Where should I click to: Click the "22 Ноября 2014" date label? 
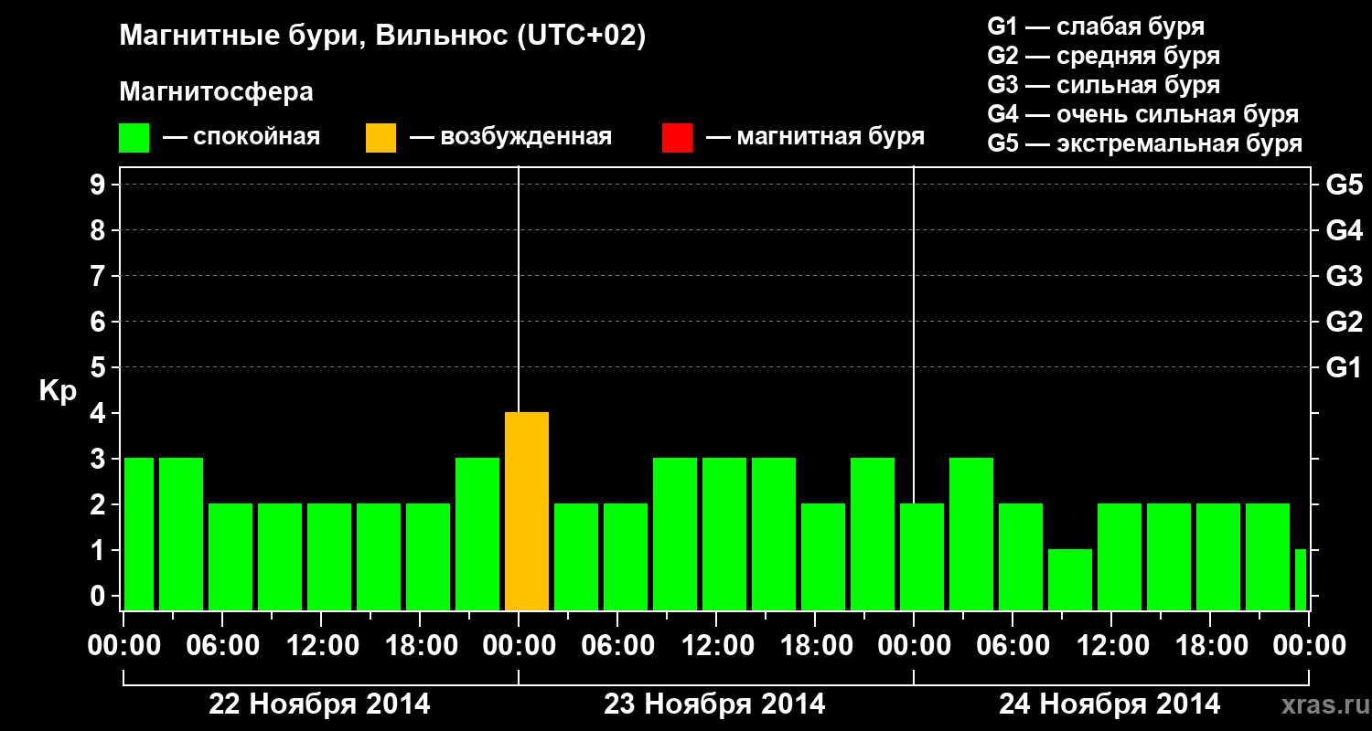pyautogui.click(x=320, y=705)
